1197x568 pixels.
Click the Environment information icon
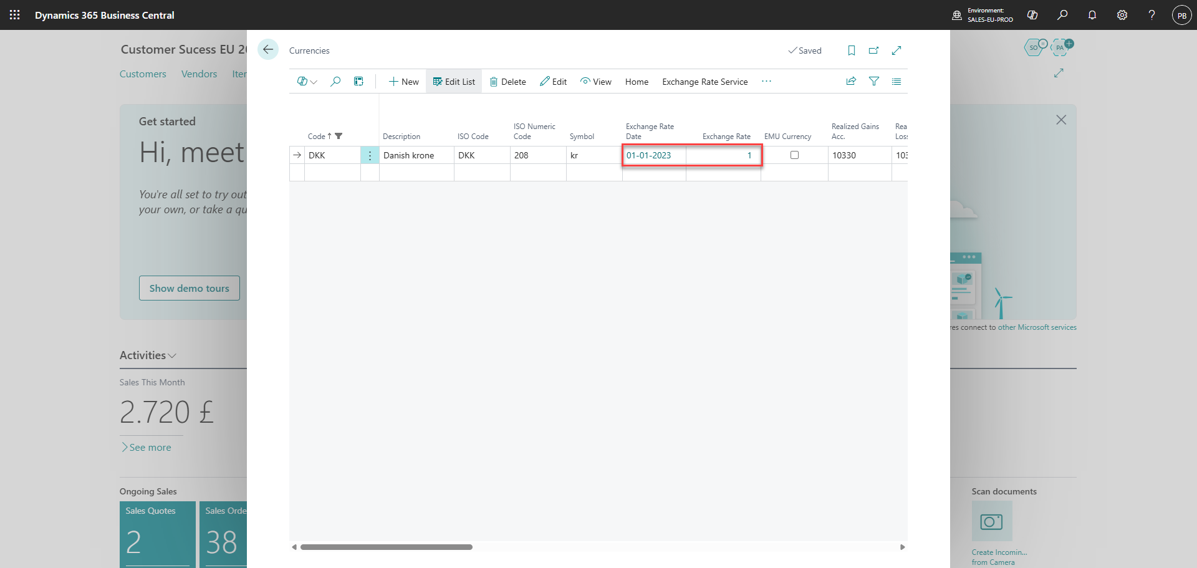tap(957, 15)
